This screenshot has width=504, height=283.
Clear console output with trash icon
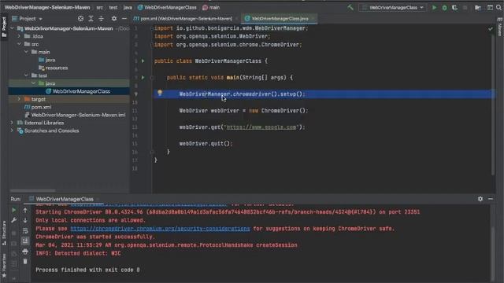[25, 262]
